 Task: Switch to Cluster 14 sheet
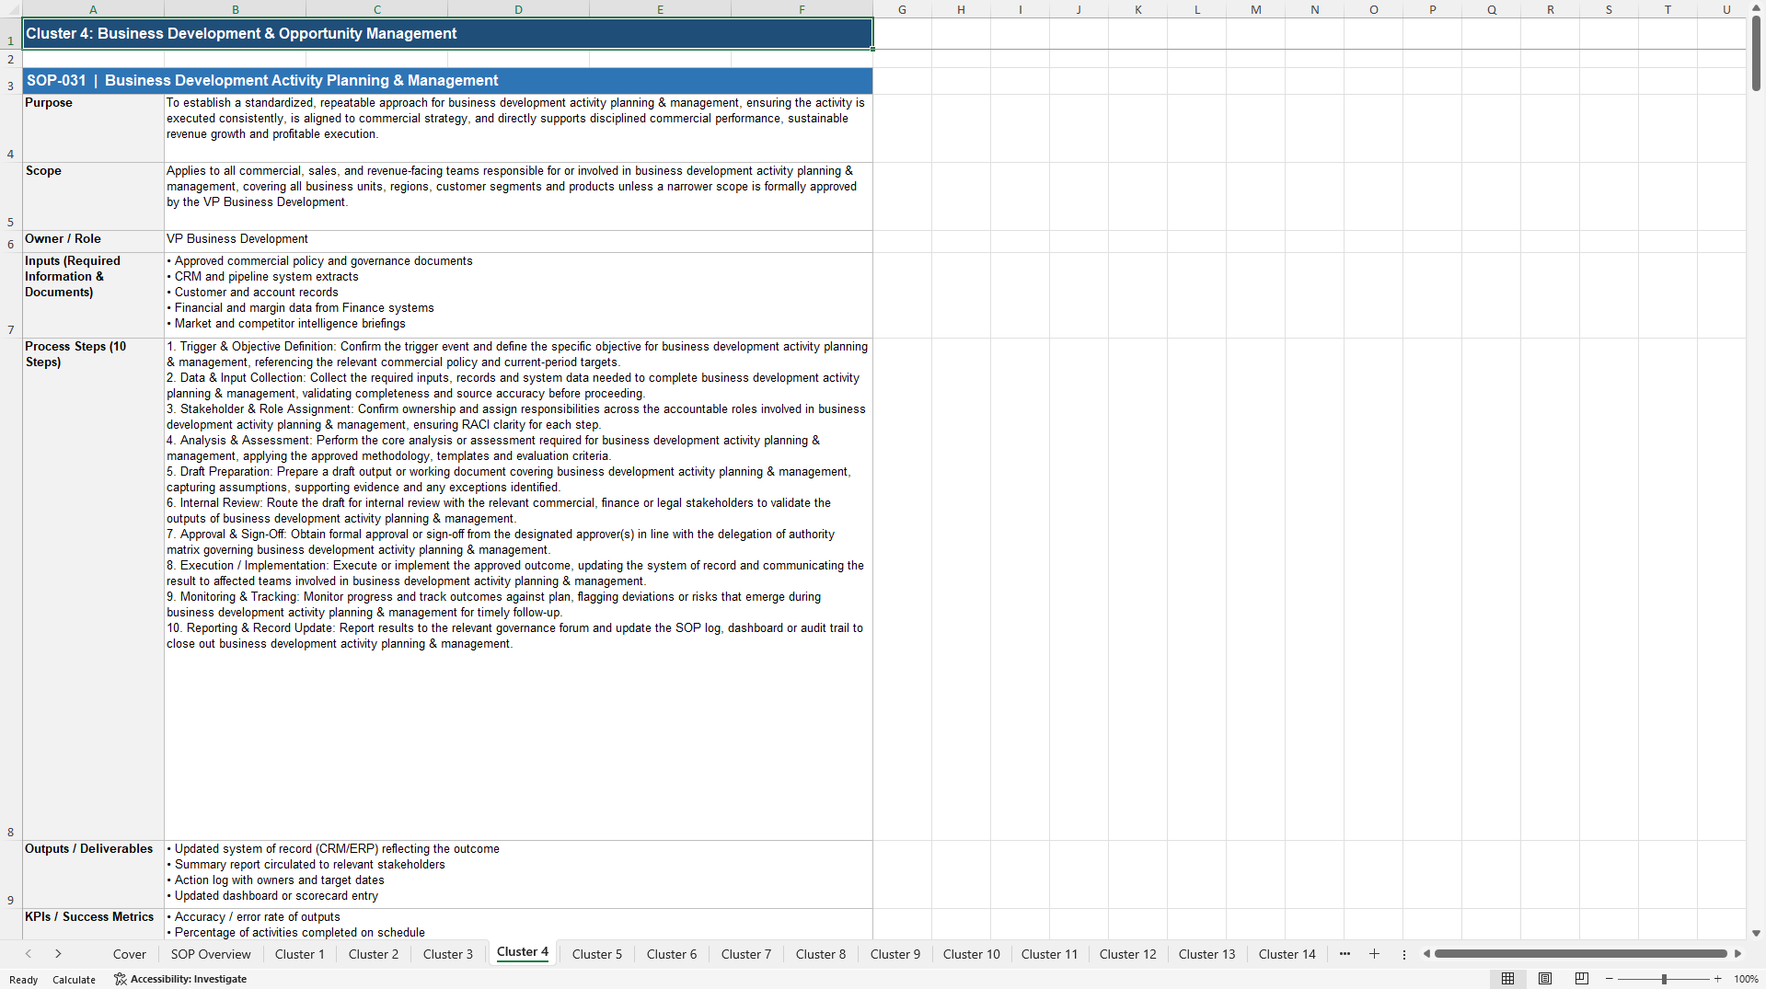tap(1287, 954)
